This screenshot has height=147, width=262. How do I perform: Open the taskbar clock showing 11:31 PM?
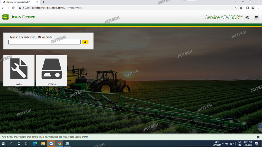[248, 144]
